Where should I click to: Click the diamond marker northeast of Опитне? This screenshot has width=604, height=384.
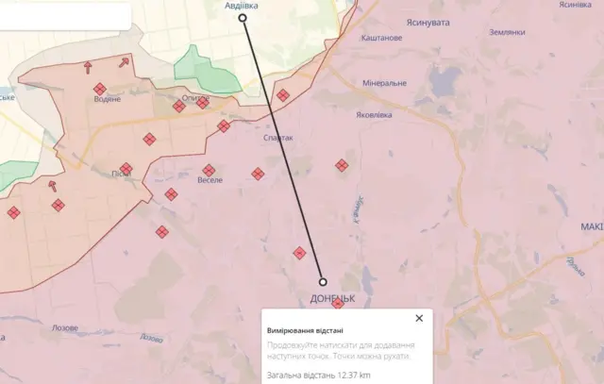[x=283, y=95]
